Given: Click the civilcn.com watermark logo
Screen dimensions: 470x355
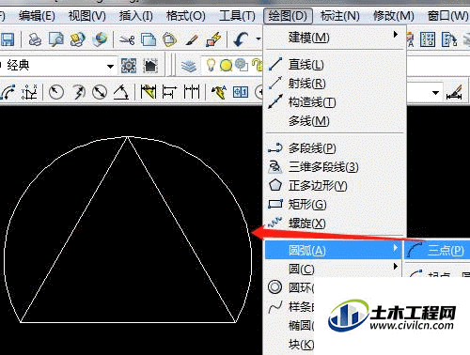Looking at the screenshot, I should (x=392, y=316).
